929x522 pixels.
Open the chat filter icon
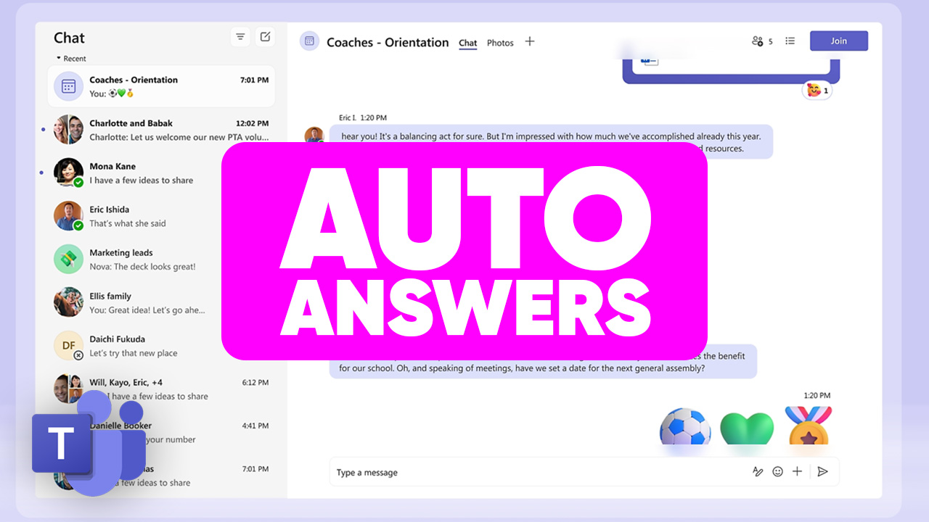click(x=240, y=36)
